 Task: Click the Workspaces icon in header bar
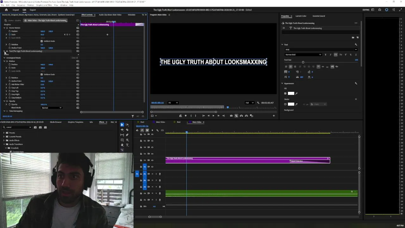pos(373,10)
